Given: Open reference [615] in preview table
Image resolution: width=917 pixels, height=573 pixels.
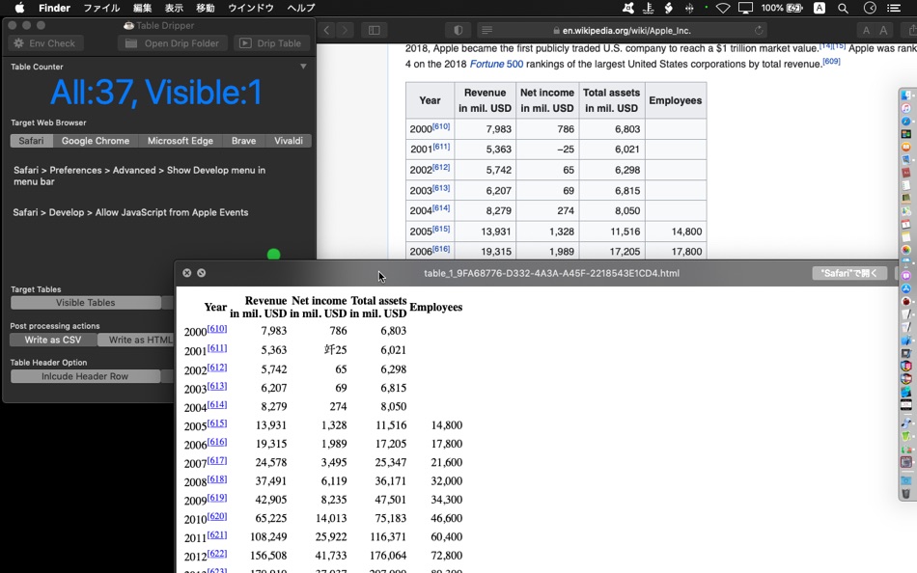Looking at the screenshot, I should click(217, 423).
